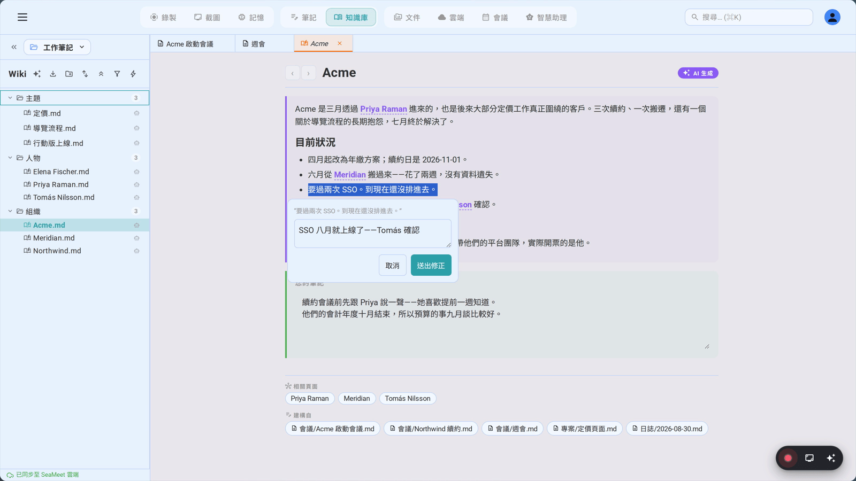This screenshot has width=856, height=481.
Task: Open Meridian link in article text
Action: pyautogui.click(x=350, y=174)
